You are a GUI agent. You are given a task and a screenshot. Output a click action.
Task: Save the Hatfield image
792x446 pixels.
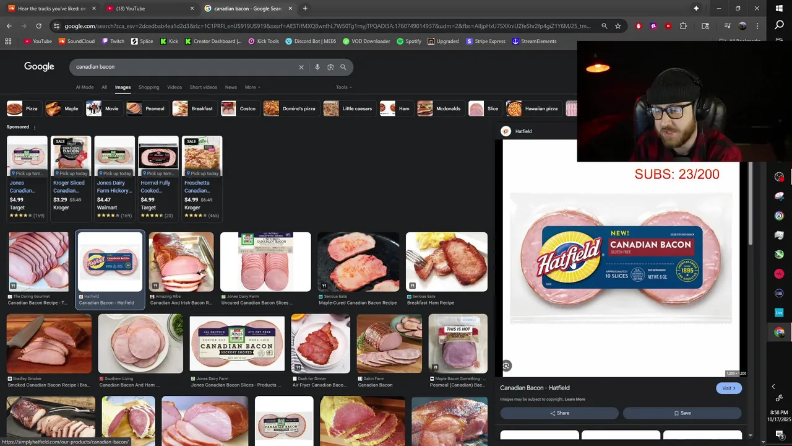coord(682,413)
